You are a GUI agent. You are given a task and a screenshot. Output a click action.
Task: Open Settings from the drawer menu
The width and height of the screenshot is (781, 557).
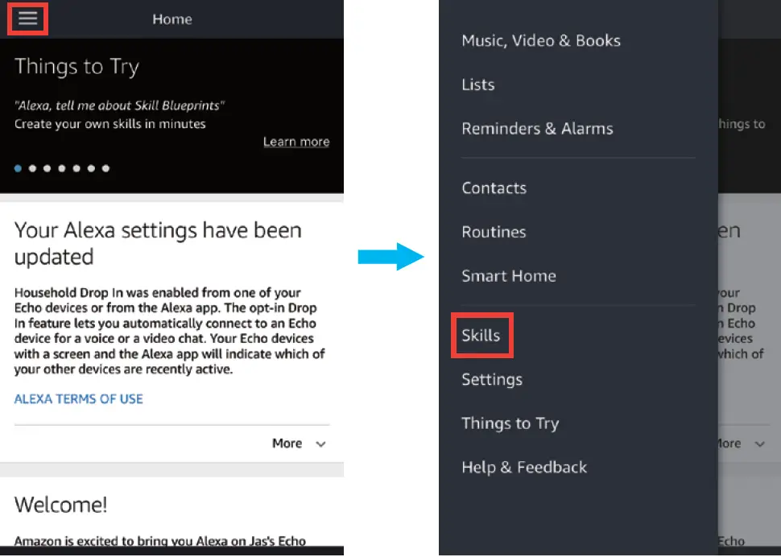(x=492, y=379)
